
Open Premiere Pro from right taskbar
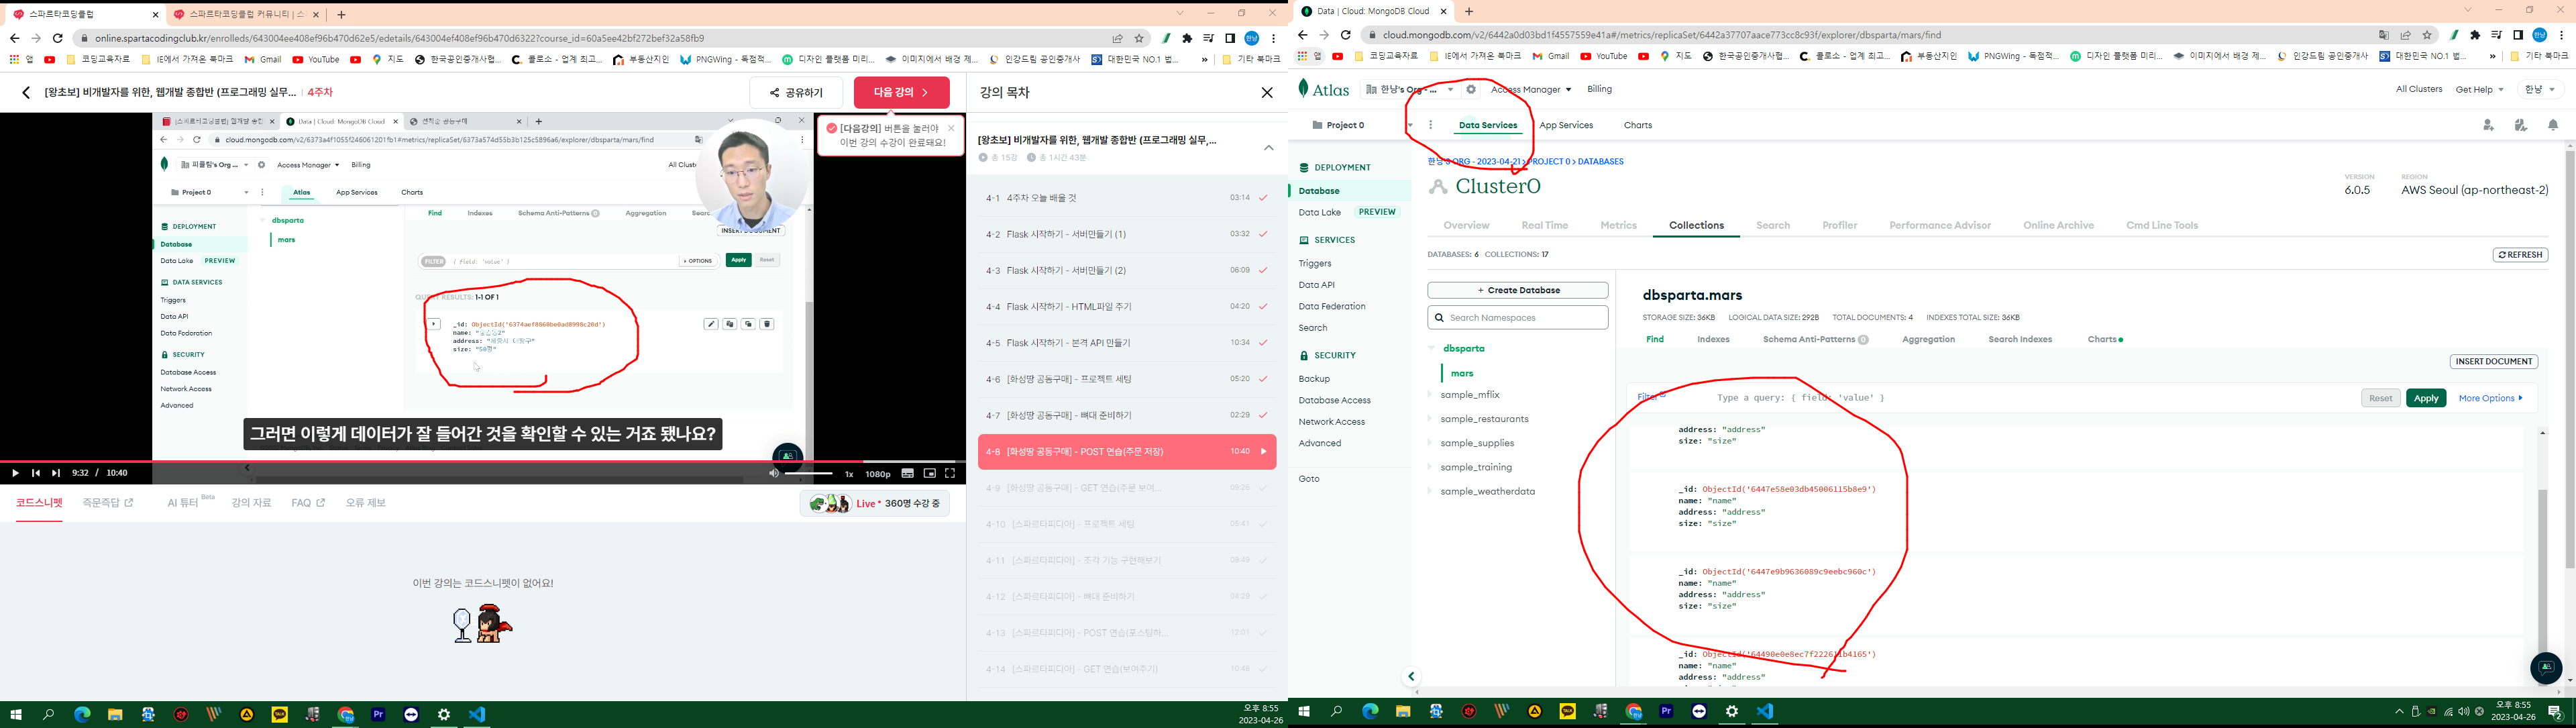1666,712
